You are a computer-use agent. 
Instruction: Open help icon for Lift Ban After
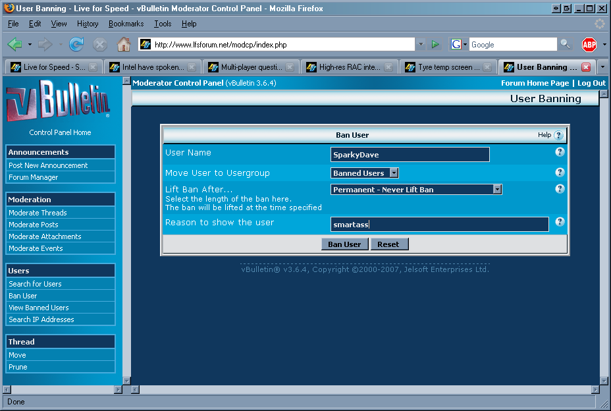click(560, 189)
